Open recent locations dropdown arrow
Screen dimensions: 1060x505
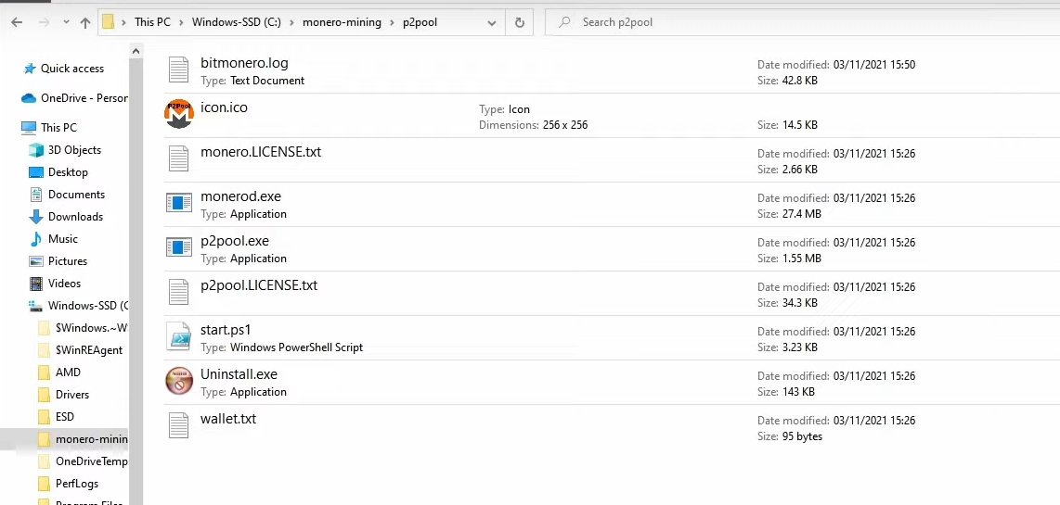click(x=66, y=22)
